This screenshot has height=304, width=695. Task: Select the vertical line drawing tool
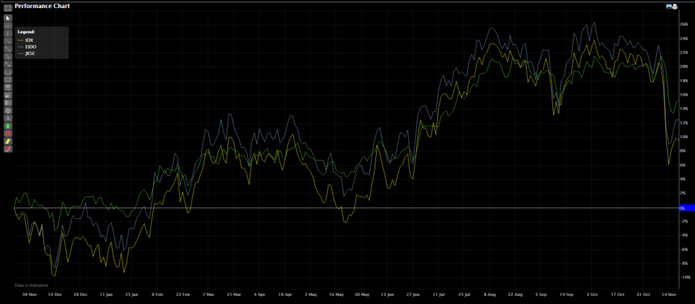pyautogui.click(x=7, y=33)
